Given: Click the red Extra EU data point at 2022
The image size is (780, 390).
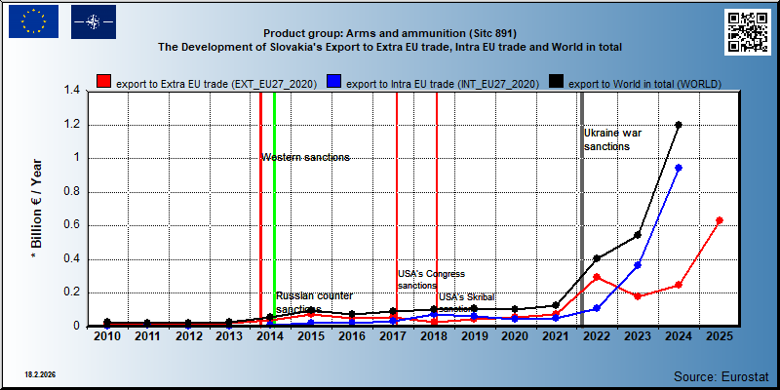Looking at the screenshot, I should point(597,277).
